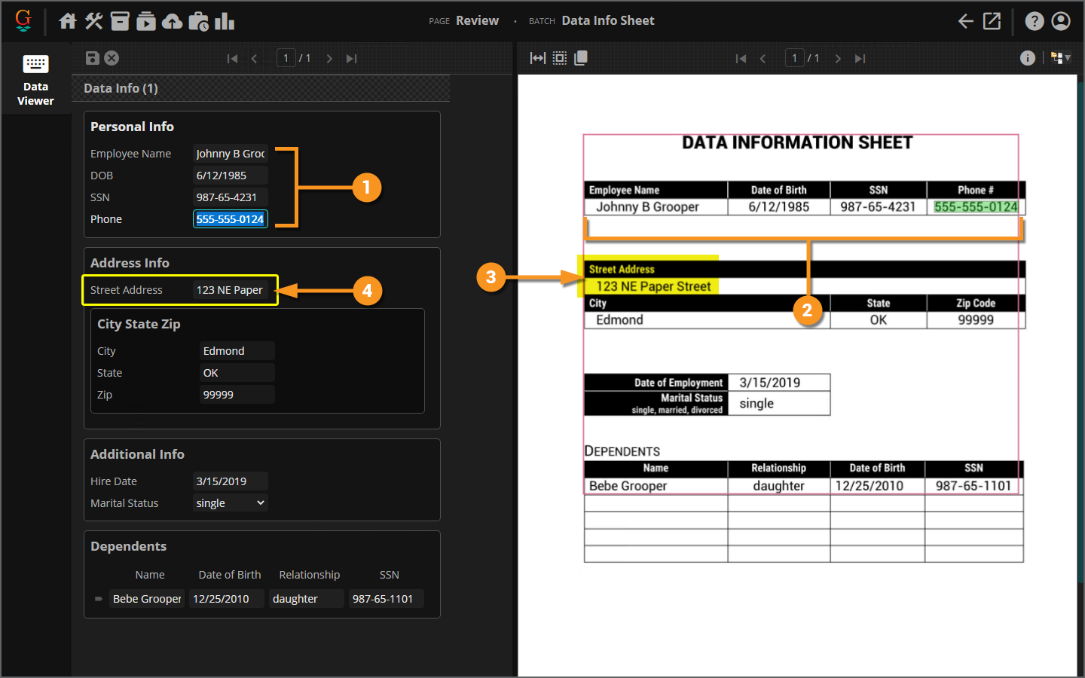Jump to first record in data panel
Viewport: 1085px width, 678px height.
point(233,59)
